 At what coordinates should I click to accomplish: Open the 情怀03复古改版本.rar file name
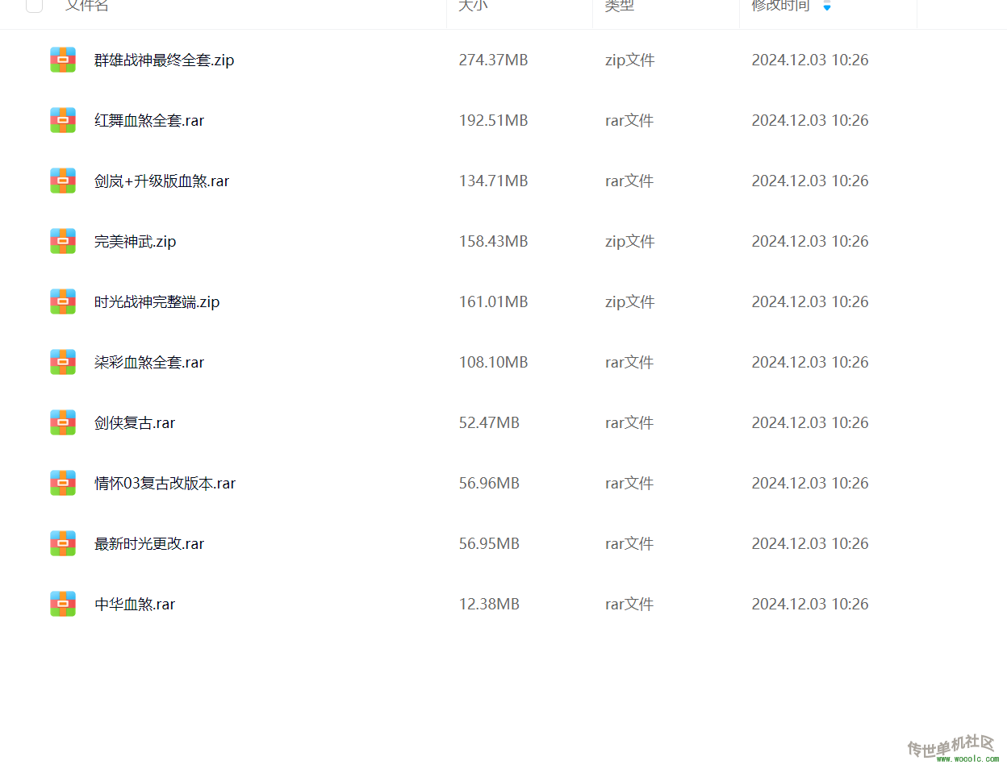165,483
